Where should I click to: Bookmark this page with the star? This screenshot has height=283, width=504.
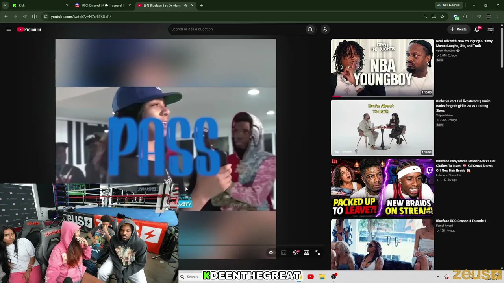click(442, 17)
